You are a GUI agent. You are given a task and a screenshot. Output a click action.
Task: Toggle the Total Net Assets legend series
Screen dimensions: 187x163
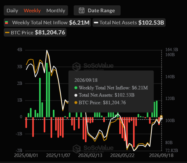click(129, 22)
